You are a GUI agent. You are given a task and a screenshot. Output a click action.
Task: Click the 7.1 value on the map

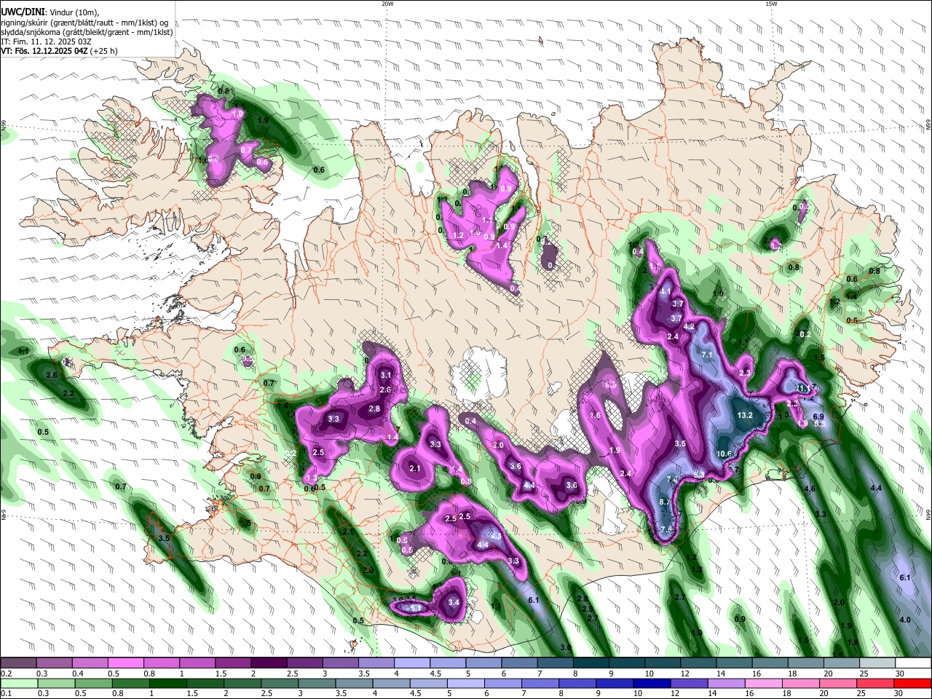click(706, 355)
